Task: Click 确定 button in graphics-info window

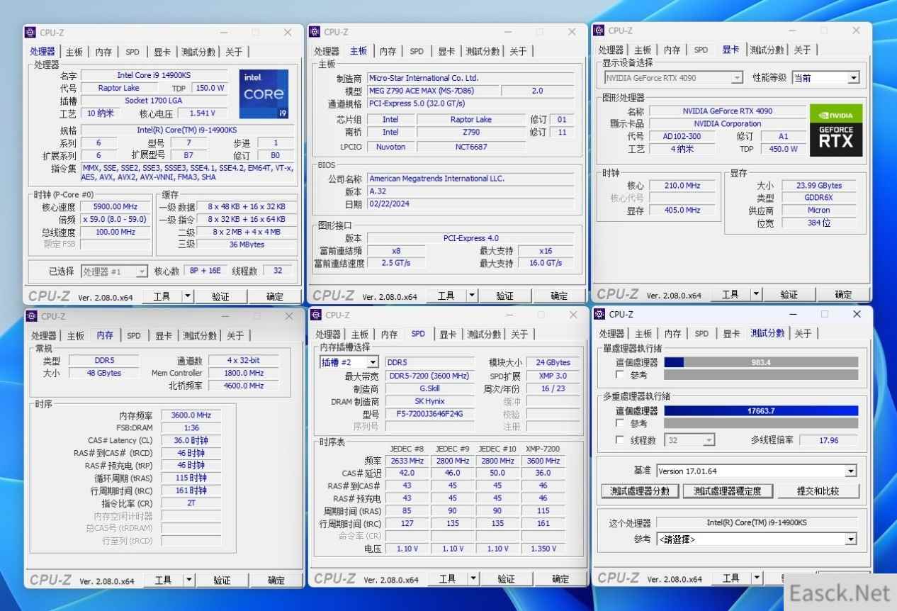Action: [x=843, y=294]
